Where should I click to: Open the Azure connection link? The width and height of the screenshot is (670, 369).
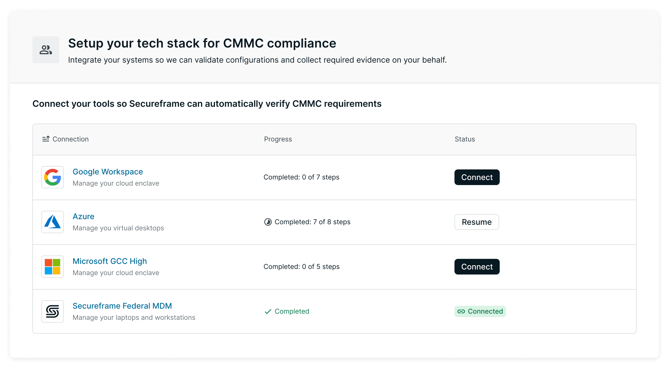click(83, 216)
